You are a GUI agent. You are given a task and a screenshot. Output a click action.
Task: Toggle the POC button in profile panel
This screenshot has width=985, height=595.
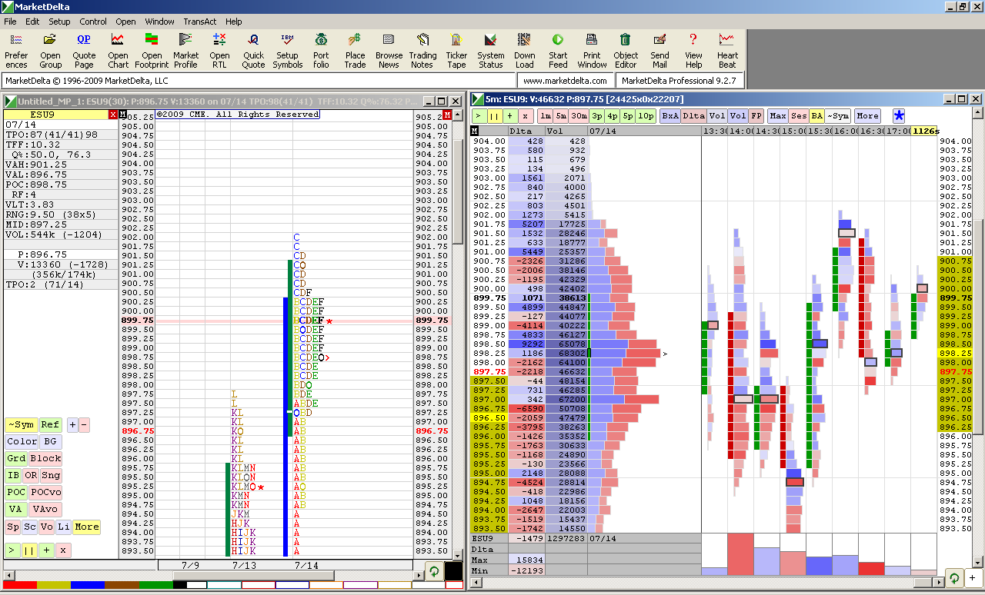pos(15,493)
